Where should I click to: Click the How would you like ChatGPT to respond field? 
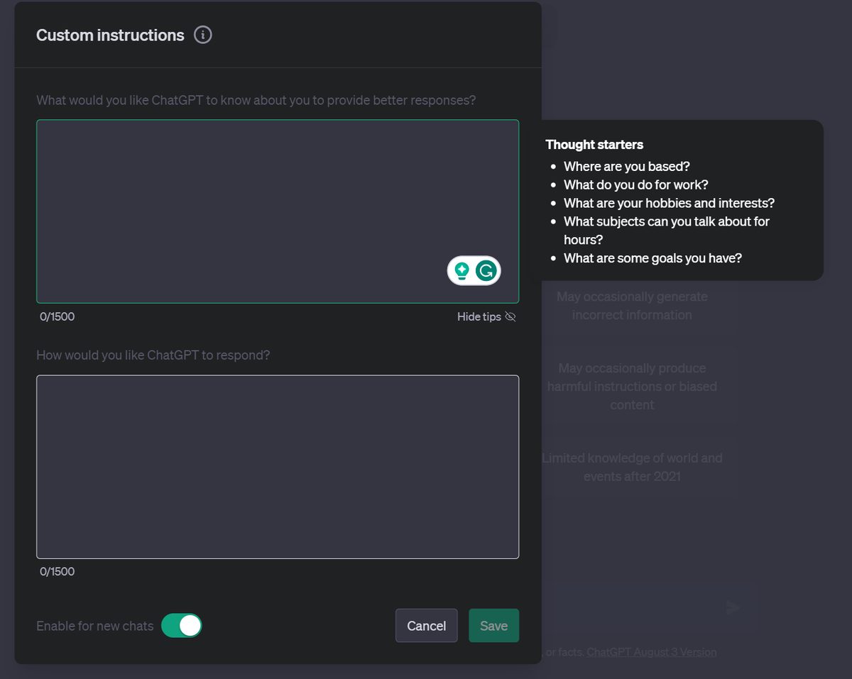point(277,467)
